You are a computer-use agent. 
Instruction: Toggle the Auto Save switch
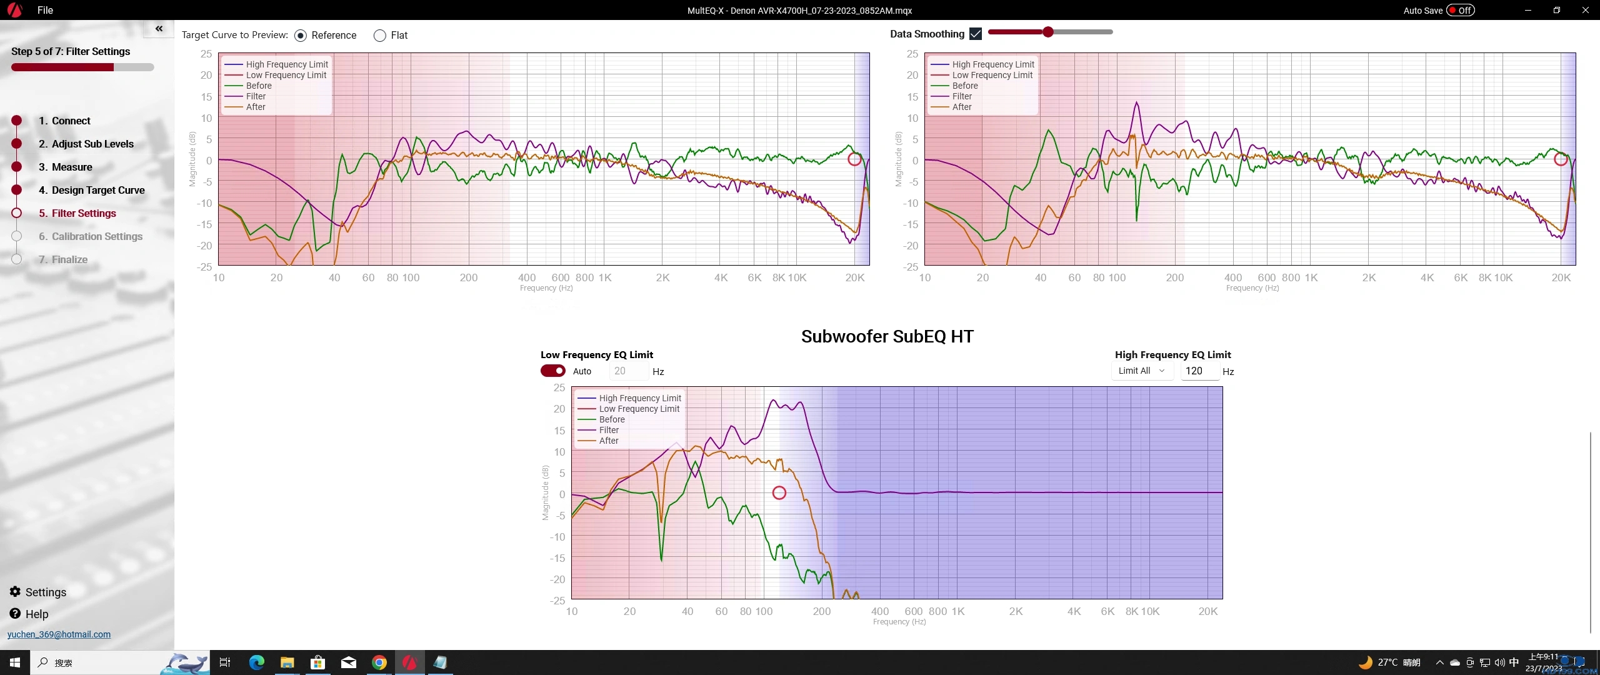click(1461, 10)
